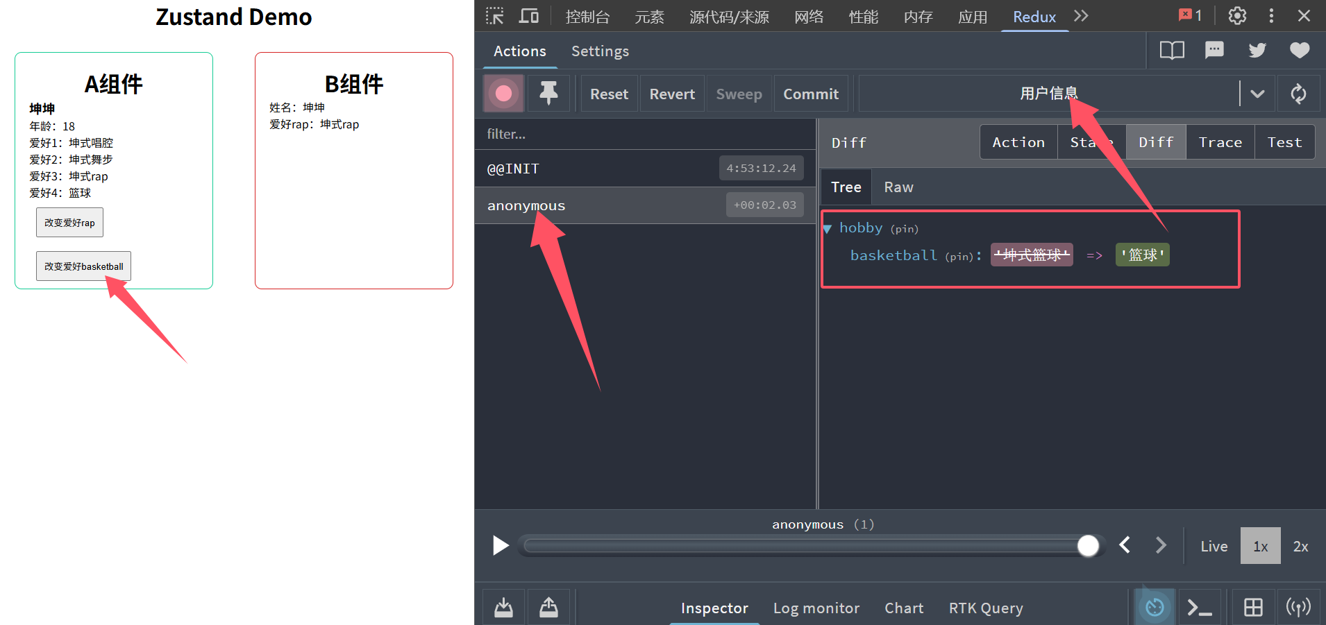The height and width of the screenshot is (625, 1326).
Task: Click the import state icon
Action: [x=504, y=608]
